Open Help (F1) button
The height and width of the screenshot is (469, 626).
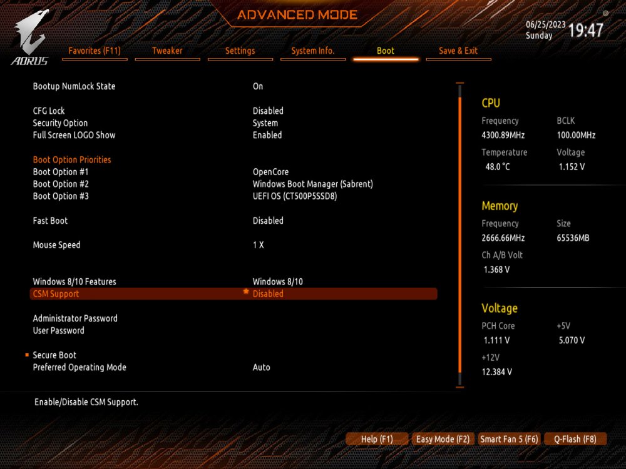(x=377, y=439)
